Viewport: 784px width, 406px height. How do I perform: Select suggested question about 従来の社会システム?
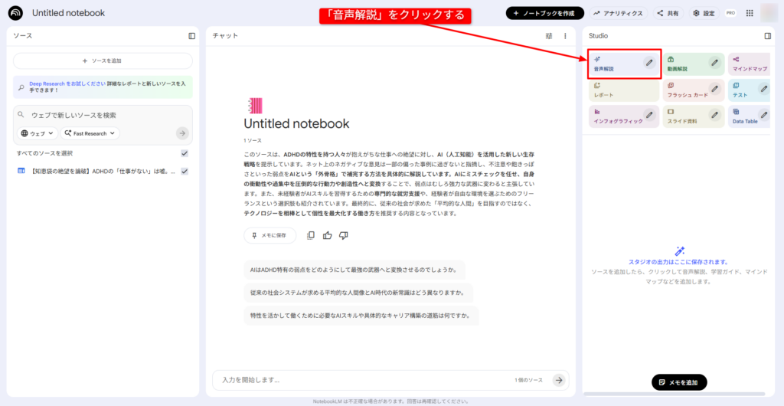click(358, 293)
